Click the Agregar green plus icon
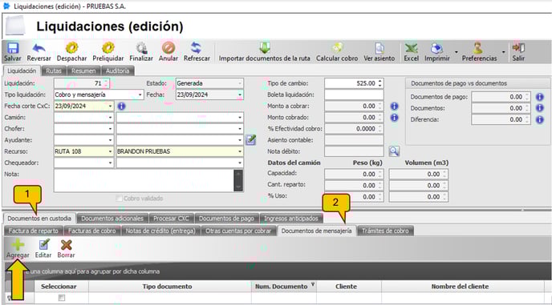Image resolution: width=552 pixels, height=305 pixels. [18, 245]
